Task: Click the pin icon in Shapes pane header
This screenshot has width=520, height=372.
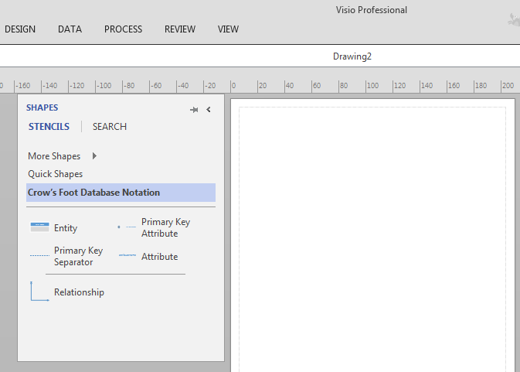Action: [194, 110]
